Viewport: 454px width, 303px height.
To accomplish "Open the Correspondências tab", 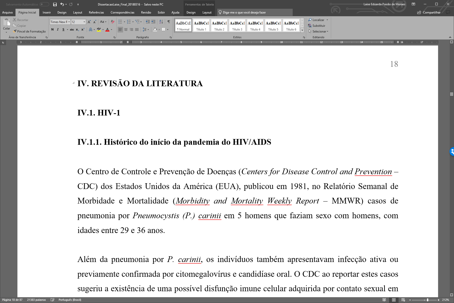I will coord(122,12).
